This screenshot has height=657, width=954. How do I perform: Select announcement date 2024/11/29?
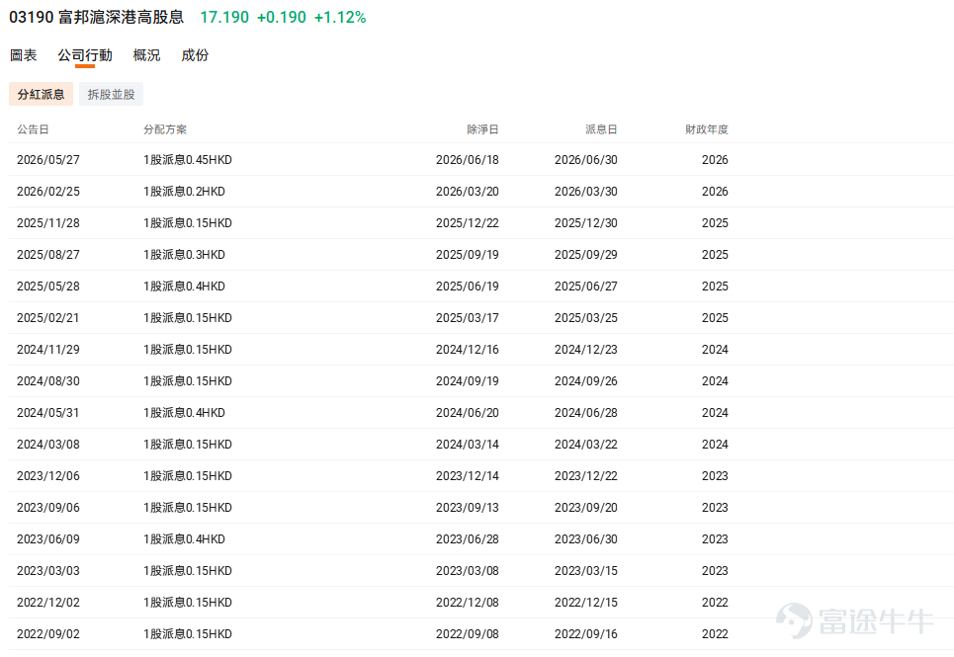[x=48, y=350]
